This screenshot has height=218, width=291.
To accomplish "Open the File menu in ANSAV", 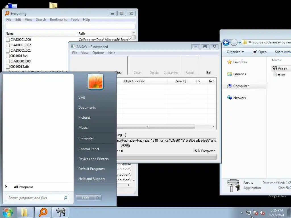I will (x=75, y=53).
